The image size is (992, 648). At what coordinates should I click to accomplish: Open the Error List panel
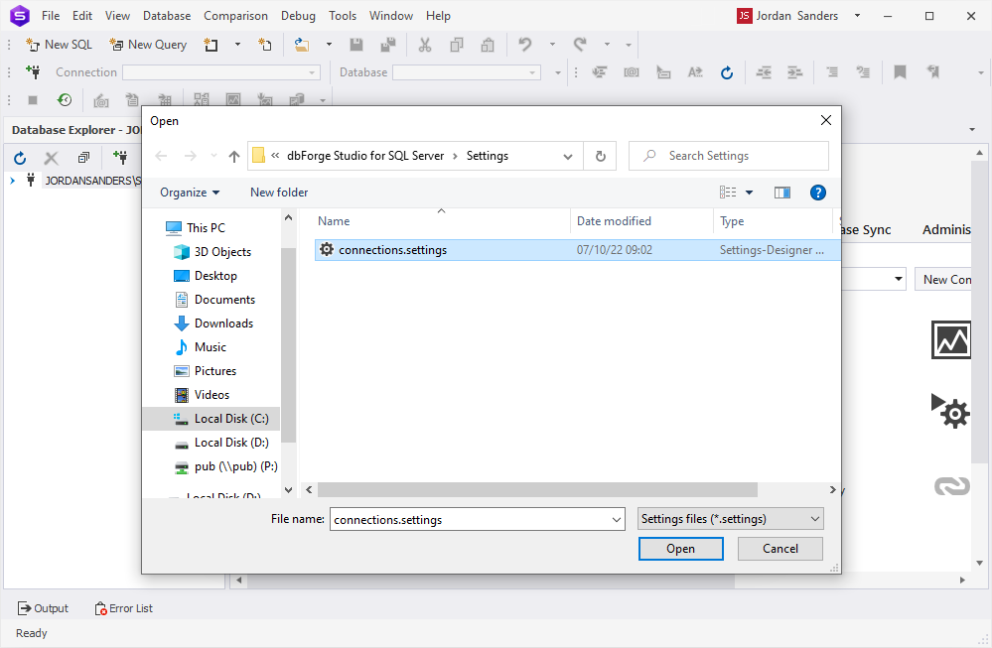point(124,608)
